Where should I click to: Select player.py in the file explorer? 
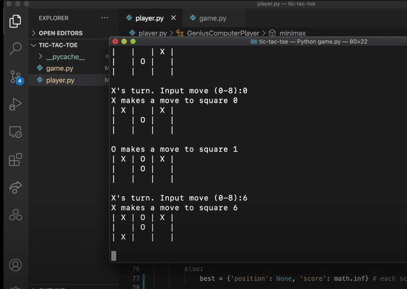pos(60,80)
